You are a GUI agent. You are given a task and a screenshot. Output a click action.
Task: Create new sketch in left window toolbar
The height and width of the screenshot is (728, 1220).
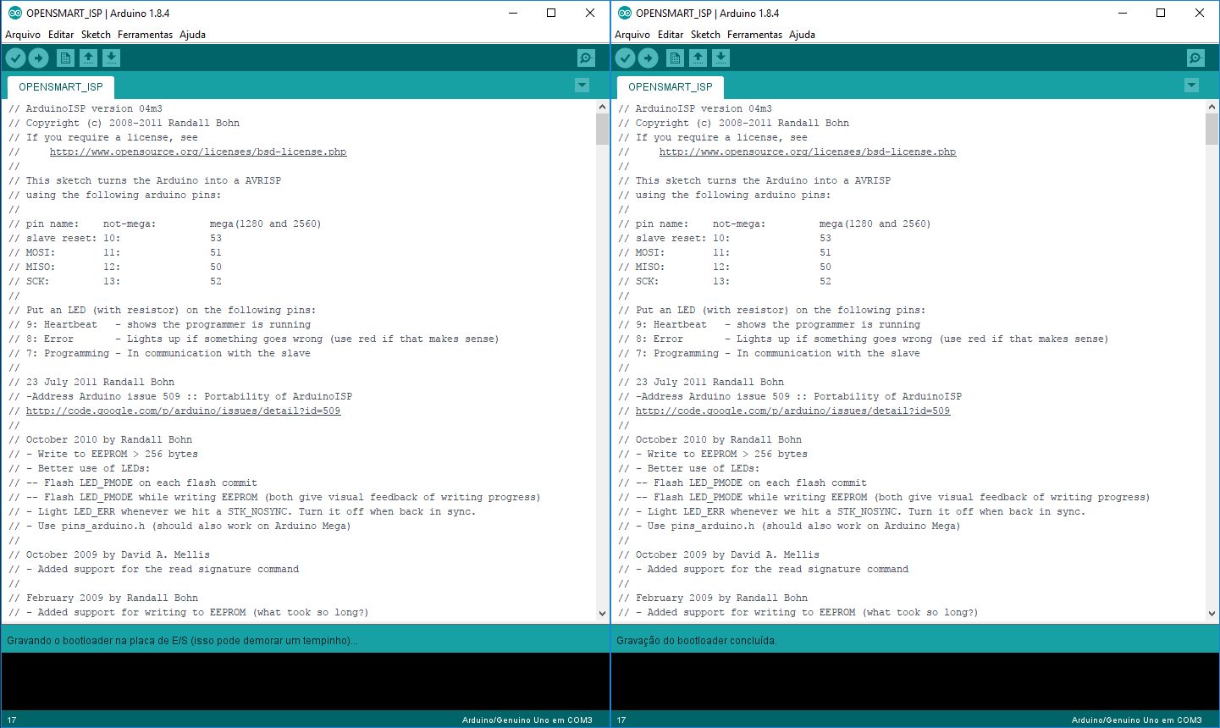[65, 58]
